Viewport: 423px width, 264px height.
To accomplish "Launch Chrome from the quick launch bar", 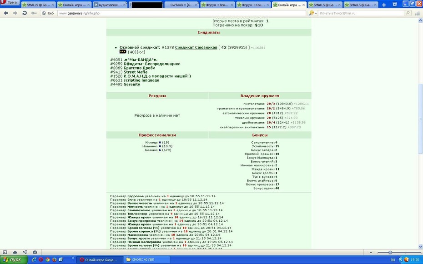I will (47, 260).
